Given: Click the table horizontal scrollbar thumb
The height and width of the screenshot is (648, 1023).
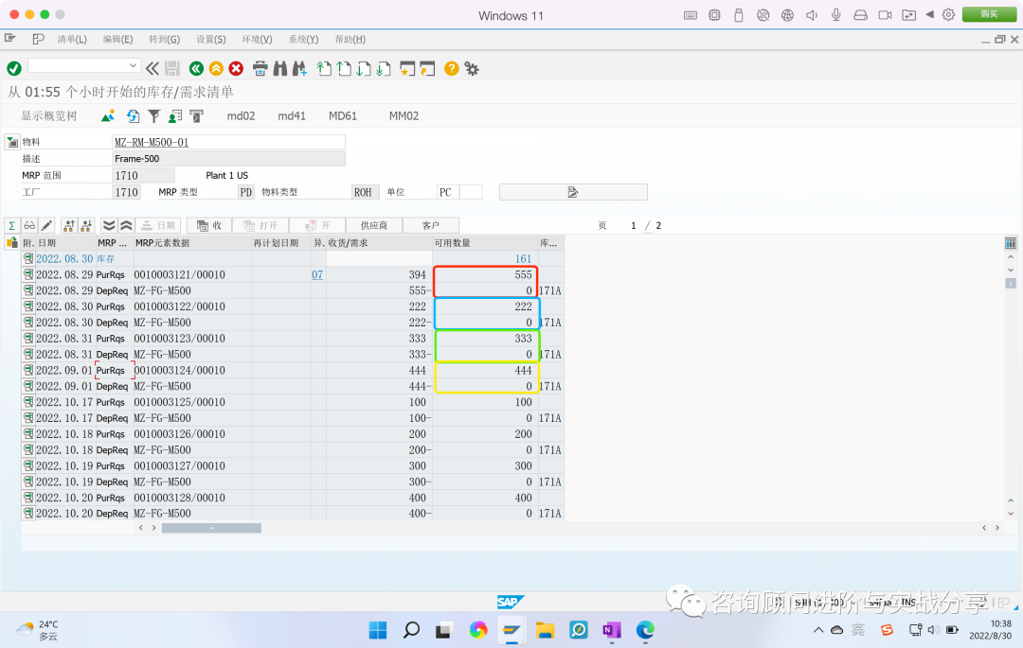Looking at the screenshot, I should tap(211, 528).
